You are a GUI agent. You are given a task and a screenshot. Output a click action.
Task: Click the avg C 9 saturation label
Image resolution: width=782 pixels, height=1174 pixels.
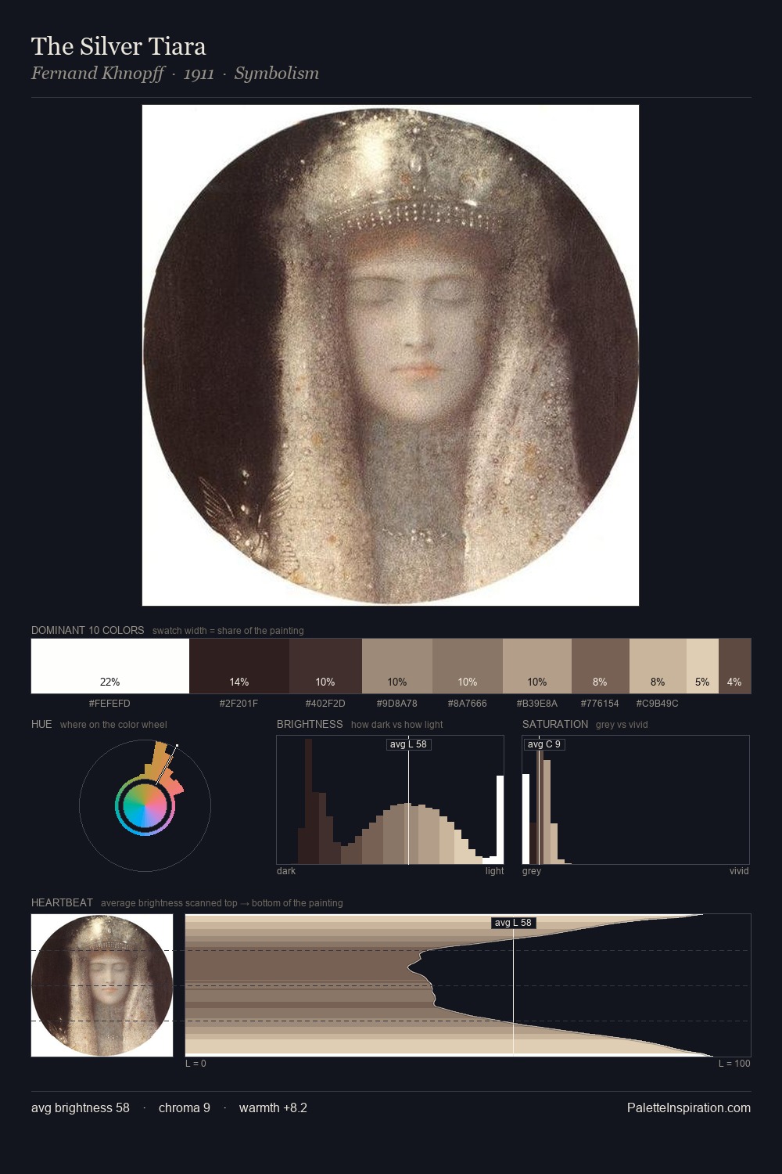544,744
